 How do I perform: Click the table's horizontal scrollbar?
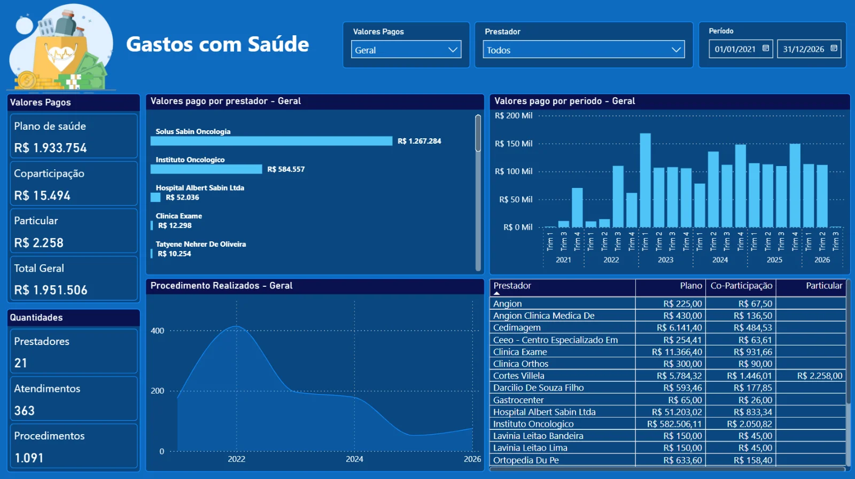[667, 469]
